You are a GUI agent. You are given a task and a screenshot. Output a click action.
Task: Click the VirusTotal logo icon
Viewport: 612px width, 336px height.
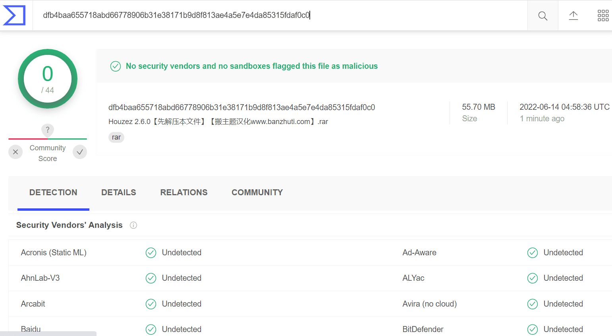(14, 16)
